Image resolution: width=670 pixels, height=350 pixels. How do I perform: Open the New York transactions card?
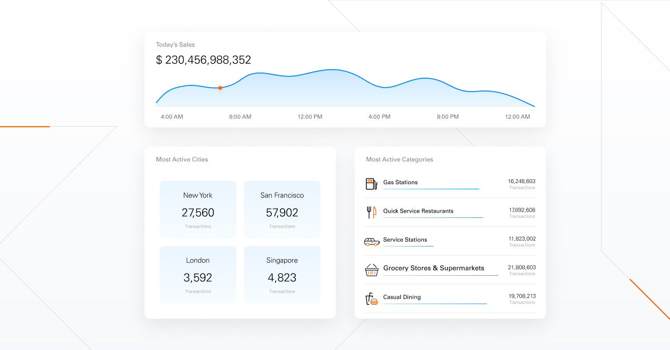coord(198,209)
